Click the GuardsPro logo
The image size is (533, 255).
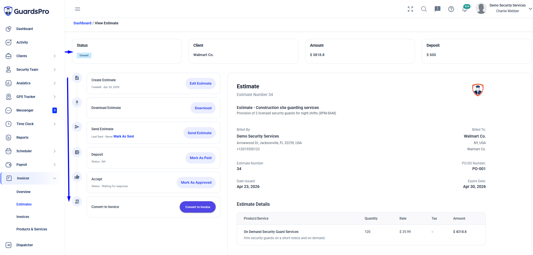[x=26, y=11]
